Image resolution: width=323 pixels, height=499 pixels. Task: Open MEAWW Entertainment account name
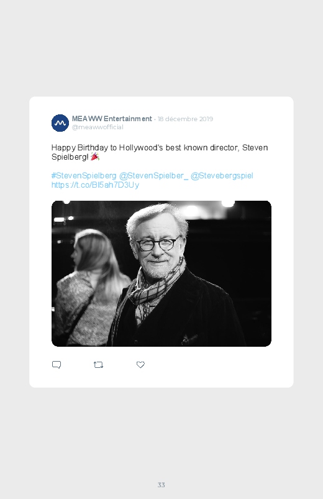click(112, 119)
